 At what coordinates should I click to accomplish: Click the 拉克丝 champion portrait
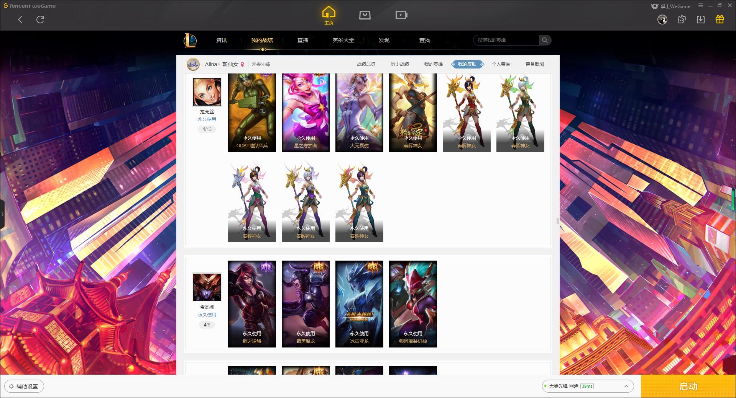(207, 92)
